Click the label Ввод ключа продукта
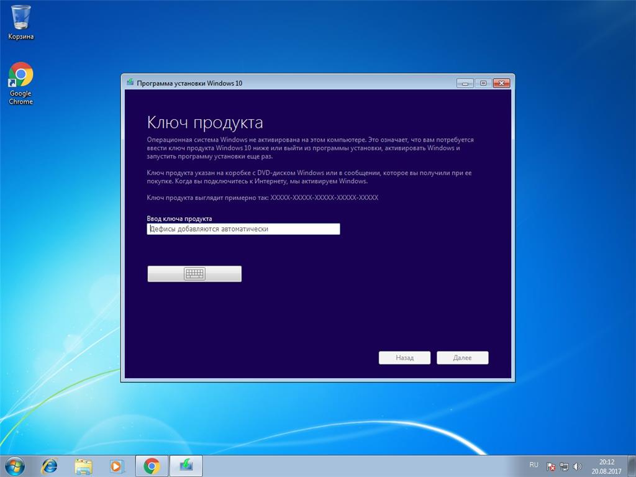Image resolution: width=636 pixels, height=477 pixels. pyautogui.click(x=179, y=219)
